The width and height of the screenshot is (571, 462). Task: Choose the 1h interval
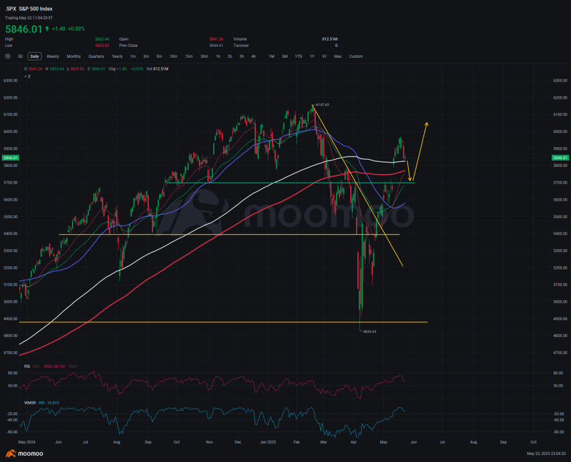[218, 56]
